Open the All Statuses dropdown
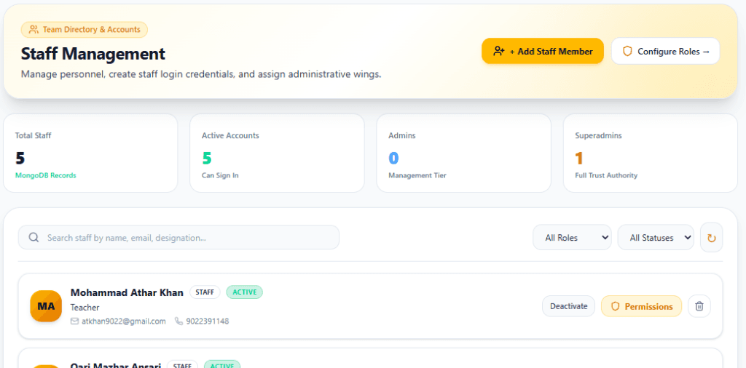This screenshot has width=746, height=368. coord(656,237)
